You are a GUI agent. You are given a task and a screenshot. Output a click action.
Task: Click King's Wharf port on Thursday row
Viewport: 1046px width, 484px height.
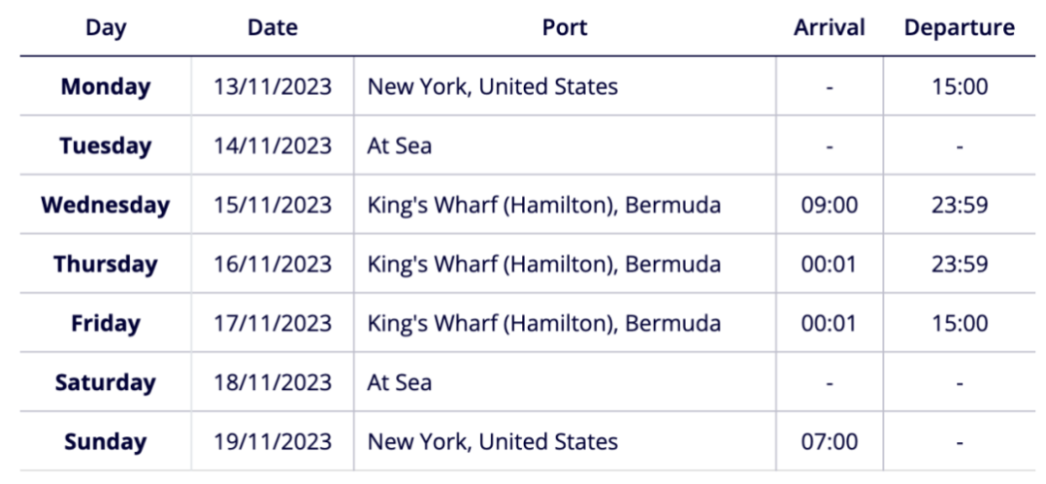point(543,264)
